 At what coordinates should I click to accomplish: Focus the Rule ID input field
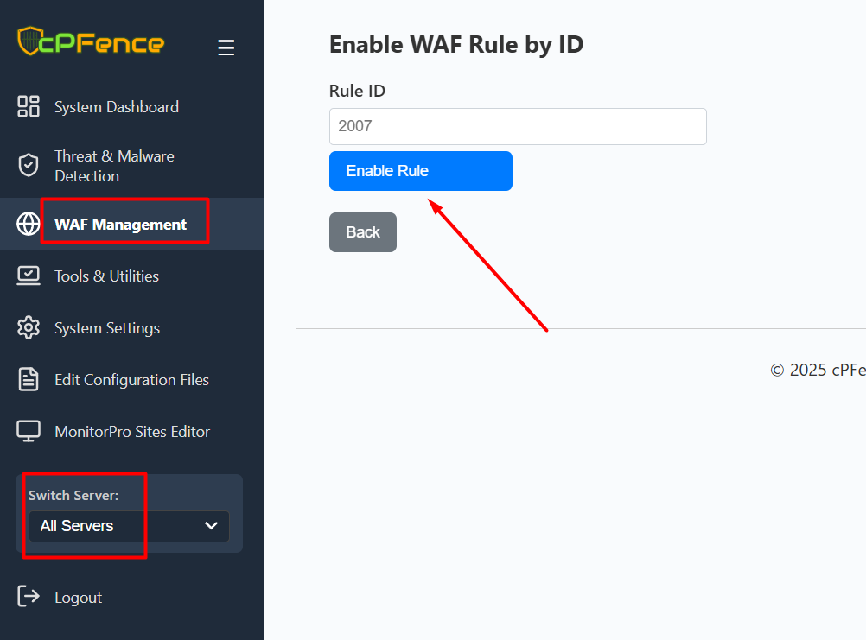518,126
